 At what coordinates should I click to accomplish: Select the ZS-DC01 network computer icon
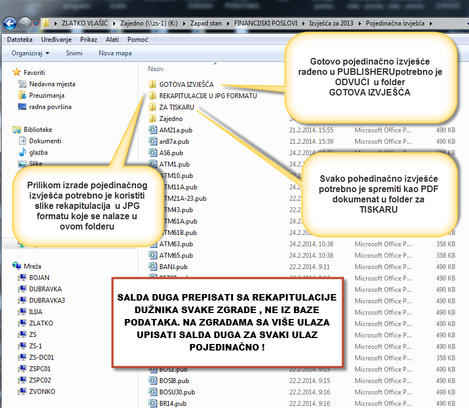22,358
